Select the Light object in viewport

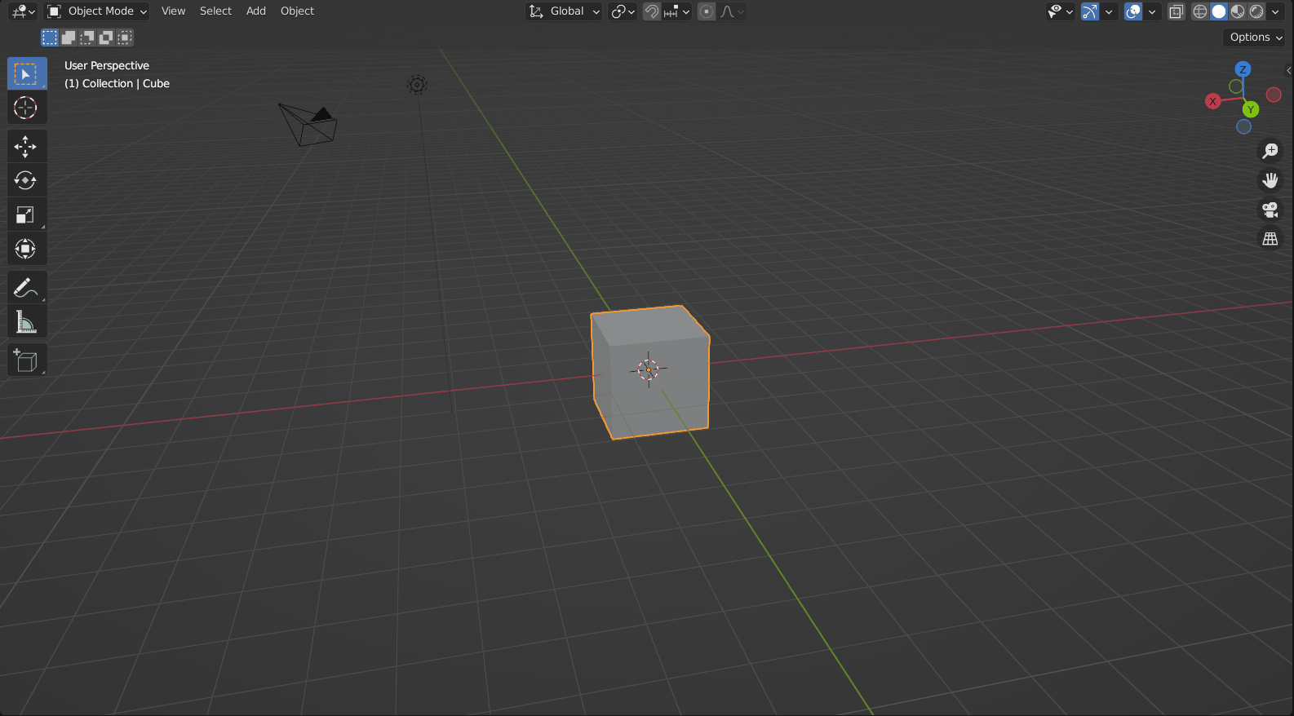coord(417,85)
